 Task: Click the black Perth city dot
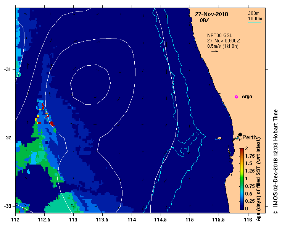click(x=240, y=135)
